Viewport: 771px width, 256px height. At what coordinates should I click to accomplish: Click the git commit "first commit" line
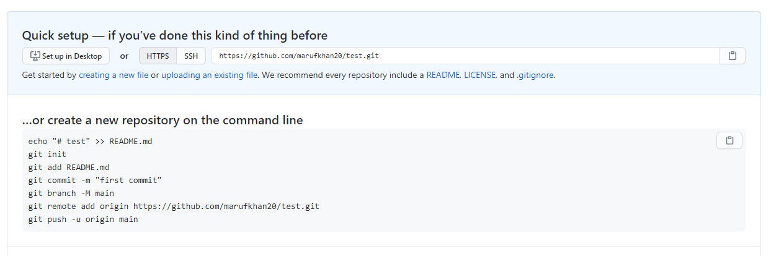coord(95,181)
